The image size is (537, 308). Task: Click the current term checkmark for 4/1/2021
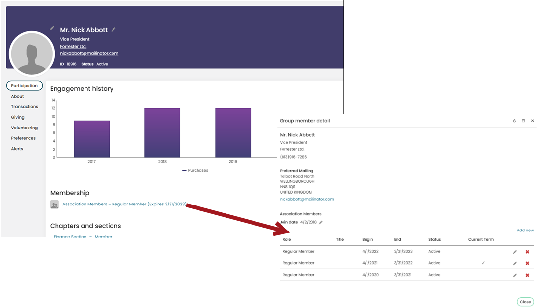pos(483,263)
